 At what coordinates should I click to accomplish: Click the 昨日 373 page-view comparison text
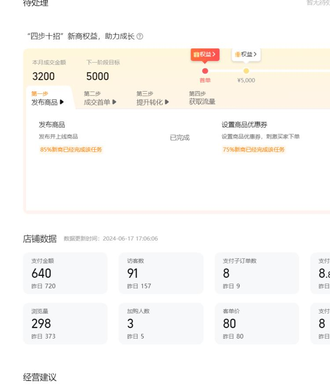(44, 337)
